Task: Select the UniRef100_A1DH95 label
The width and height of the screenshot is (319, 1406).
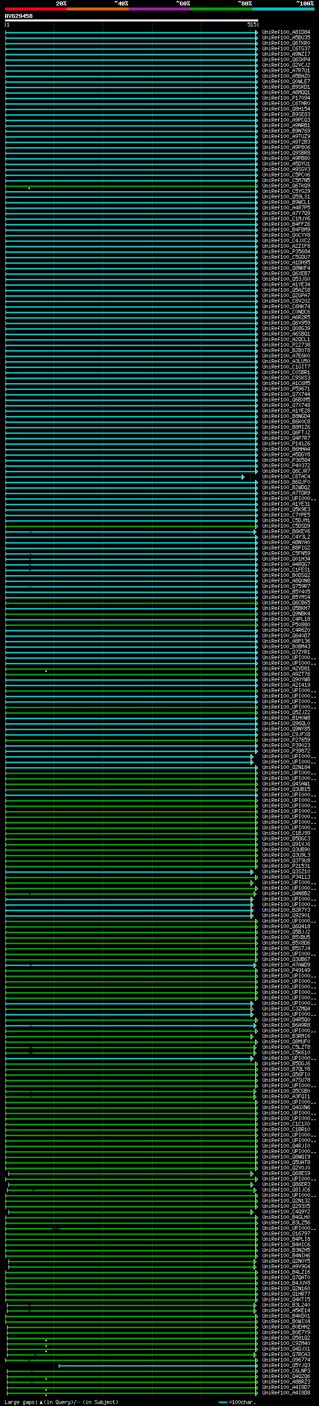Action: click(x=286, y=262)
